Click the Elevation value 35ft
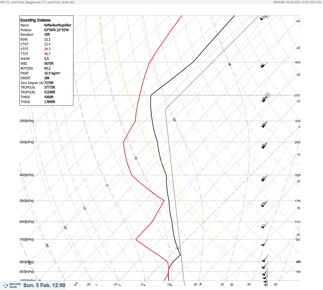 point(47,34)
